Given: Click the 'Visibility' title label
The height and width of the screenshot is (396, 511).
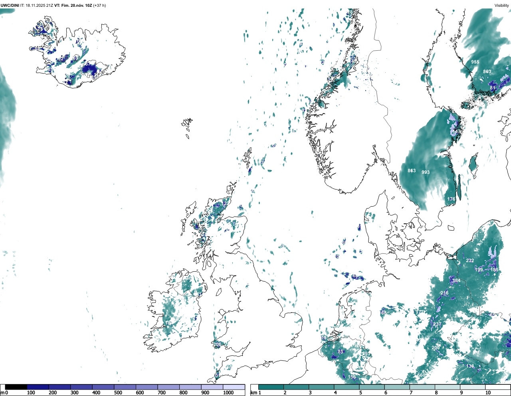Looking at the screenshot, I should [x=502, y=5].
